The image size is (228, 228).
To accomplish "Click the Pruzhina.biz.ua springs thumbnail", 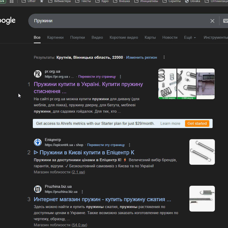I will tap(202, 199).
